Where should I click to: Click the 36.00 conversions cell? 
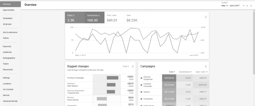point(184,78)
